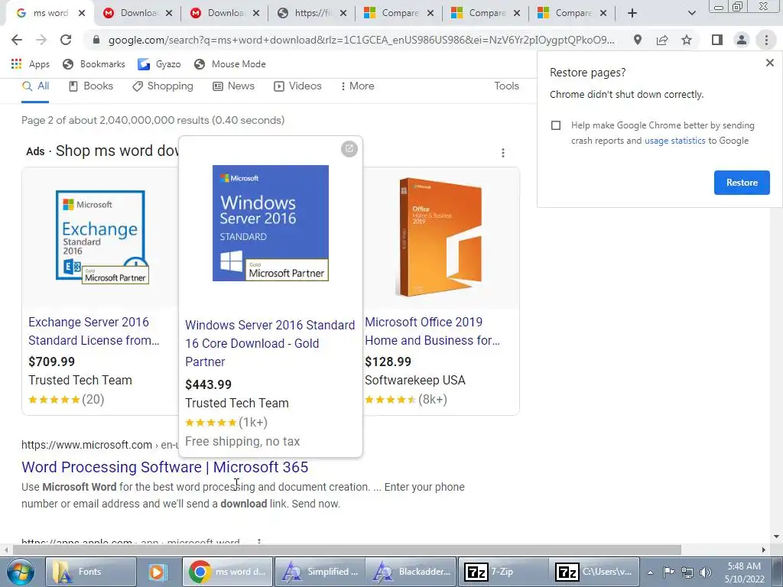
Task: Click the horizontal scrollbar at page bottom
Action: (x=347, y=550)
